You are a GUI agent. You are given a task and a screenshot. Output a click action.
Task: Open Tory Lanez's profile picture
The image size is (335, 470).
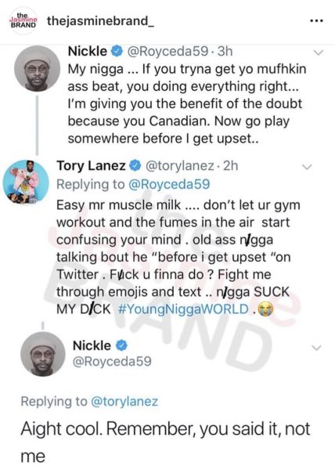point(26,182)
